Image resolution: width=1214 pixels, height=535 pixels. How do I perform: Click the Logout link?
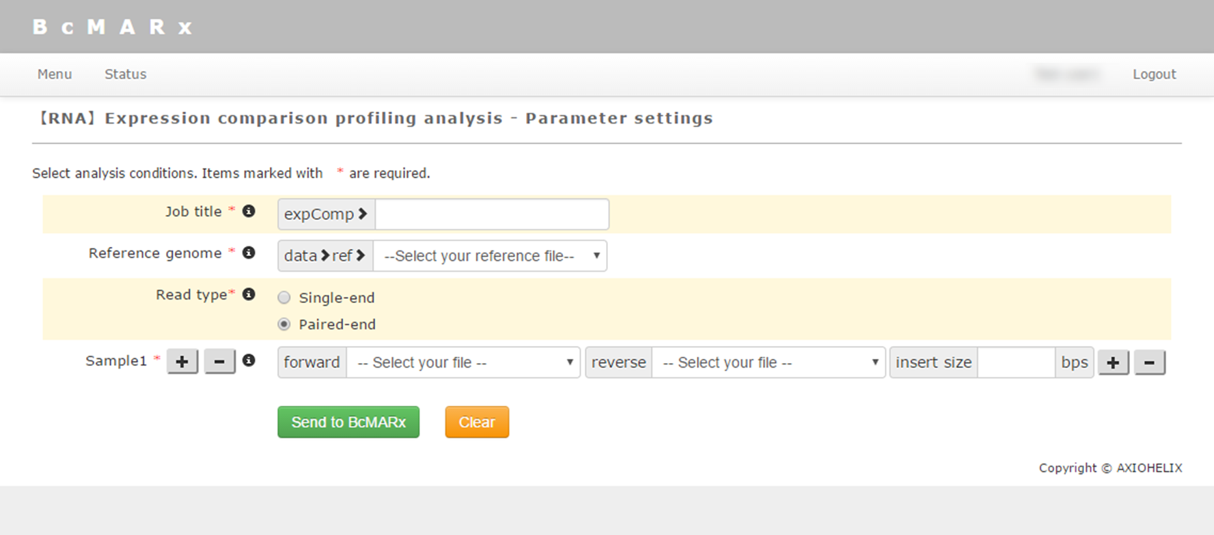pyautogui.click(x=1154, y=74)
